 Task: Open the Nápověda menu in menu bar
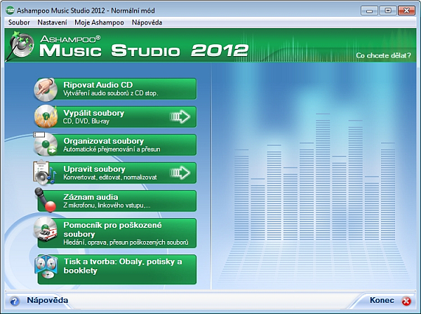click(x=147, y=22)
